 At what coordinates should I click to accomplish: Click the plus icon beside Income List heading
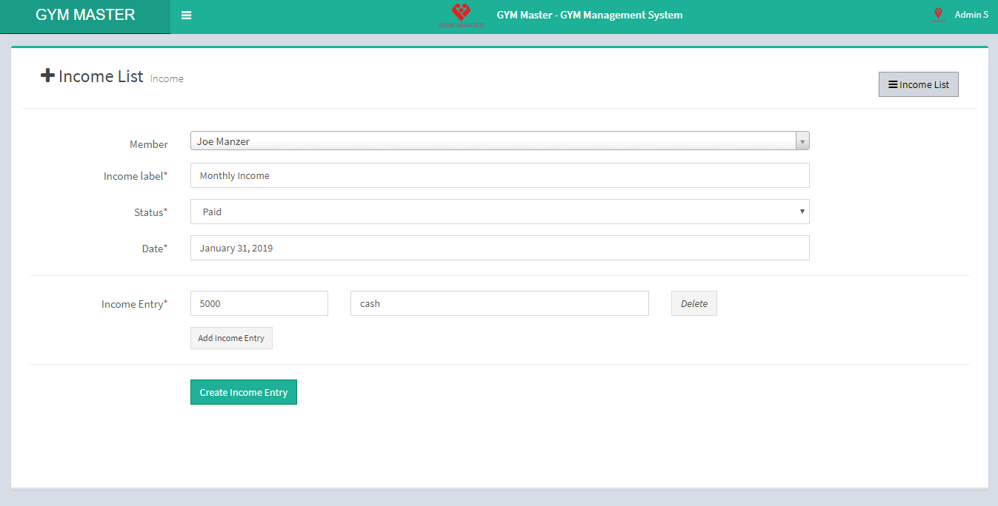(47, 75)
